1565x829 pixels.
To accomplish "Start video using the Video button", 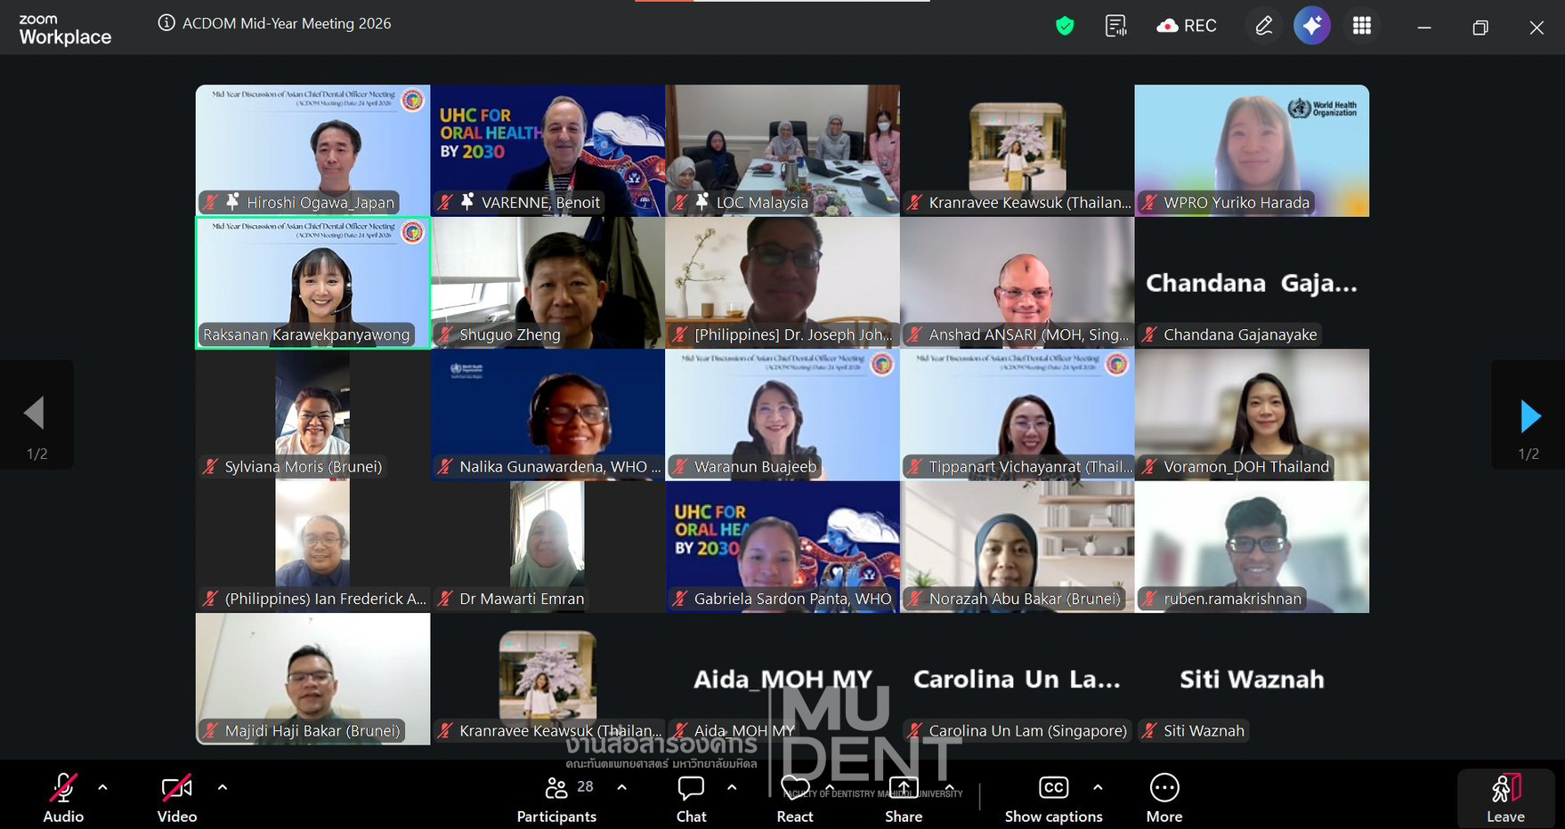I will 176,798.
